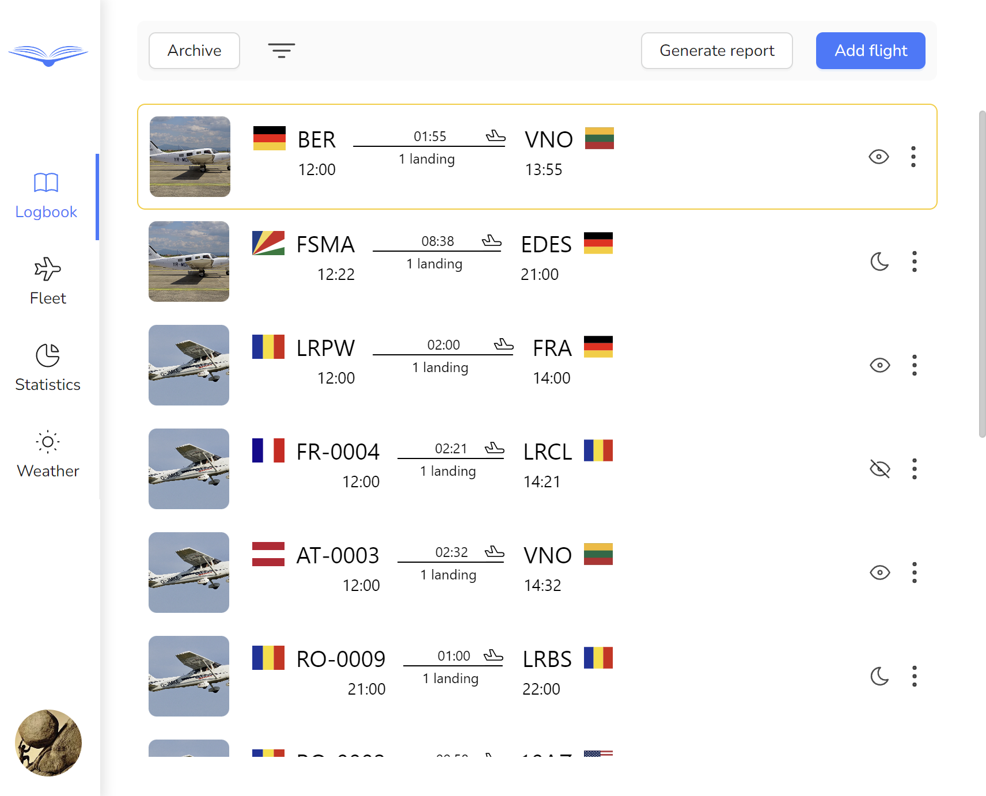Go to the Fleet section
Viewport: 986px width, 796px height.
point(48,281)
